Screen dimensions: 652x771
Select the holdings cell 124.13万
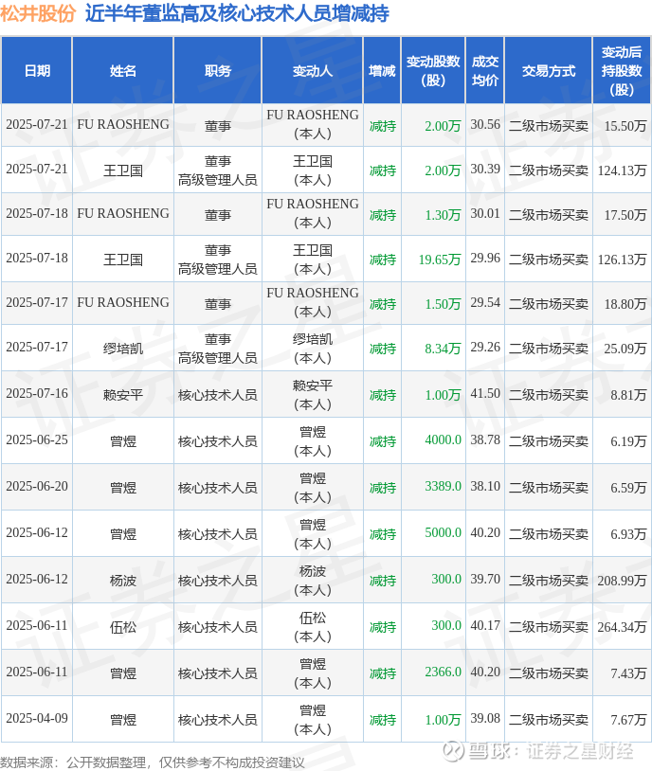[622, 170]
